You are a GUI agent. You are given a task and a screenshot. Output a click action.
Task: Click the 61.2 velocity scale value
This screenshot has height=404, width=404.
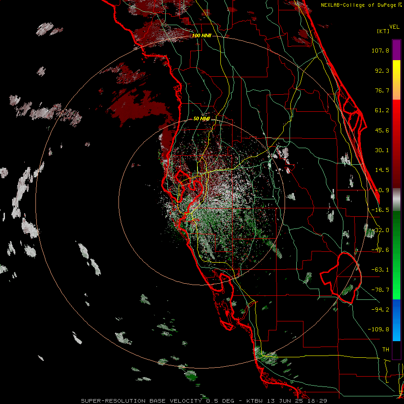click(382, 110)
